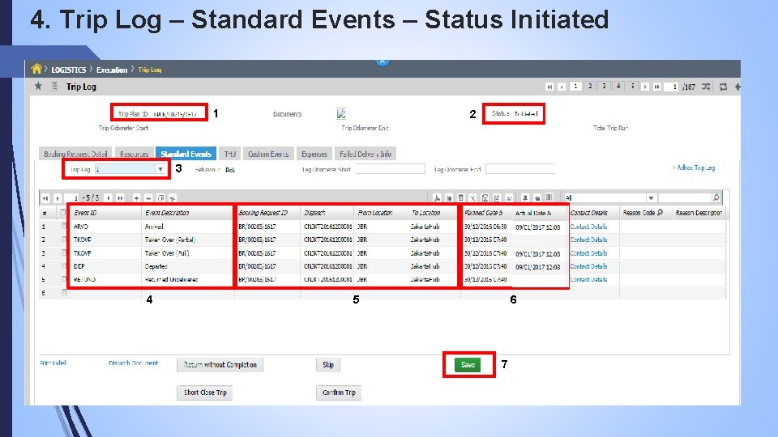778x437 pixels.
Task: Check the TKOVF row checkbox
Action: click(x=63, y=252)
